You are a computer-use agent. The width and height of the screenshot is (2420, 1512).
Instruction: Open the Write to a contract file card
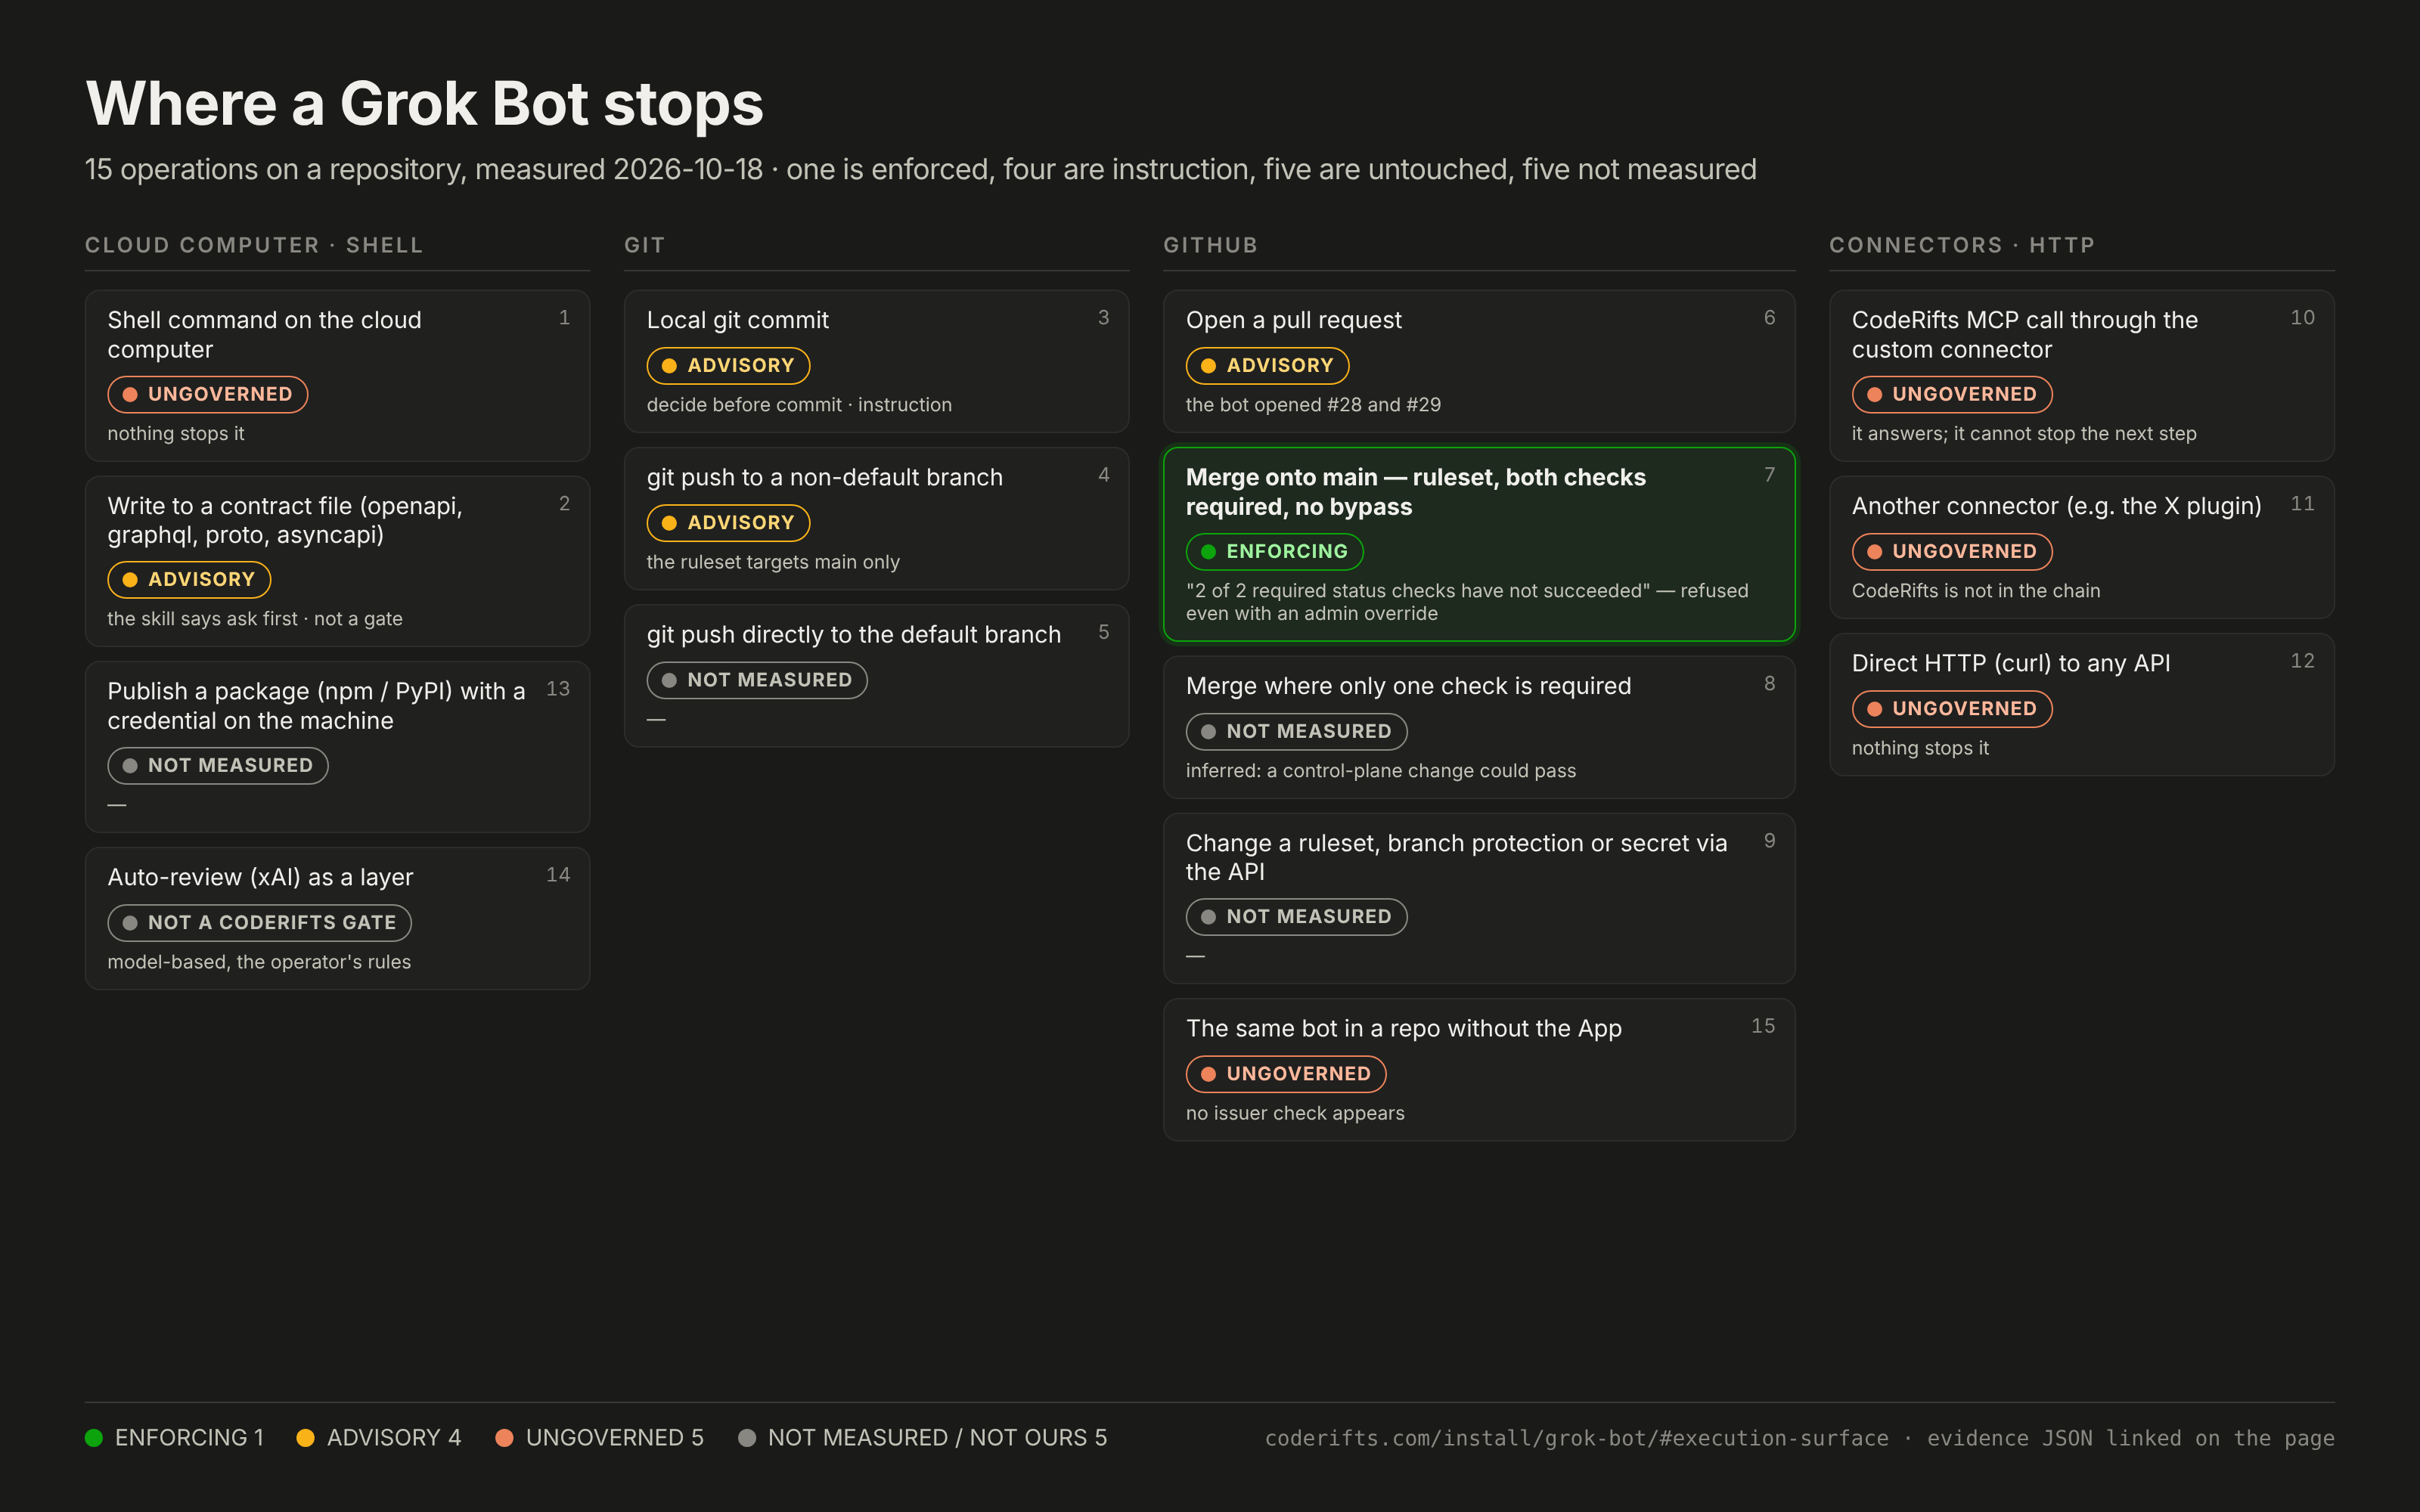(x=337, y=561)
